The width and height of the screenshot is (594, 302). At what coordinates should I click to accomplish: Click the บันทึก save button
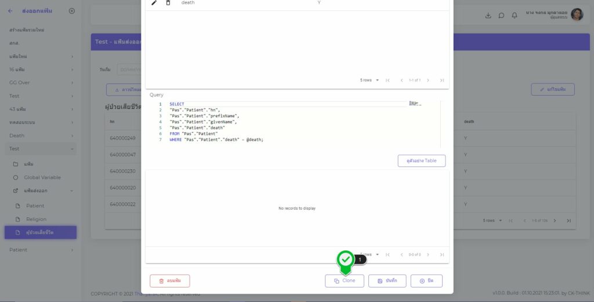(x=387, y=281)
